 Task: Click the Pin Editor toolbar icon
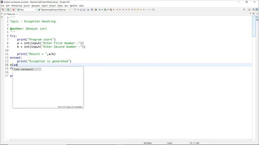[153, 10]
